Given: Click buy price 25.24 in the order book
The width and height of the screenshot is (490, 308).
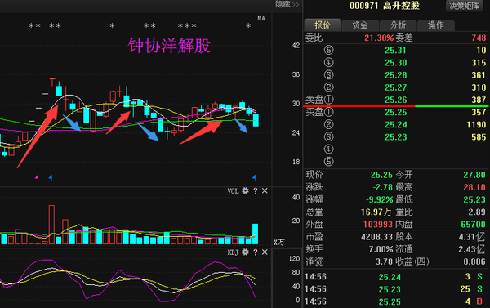Looking at the screenshot, I should (395, 124).
